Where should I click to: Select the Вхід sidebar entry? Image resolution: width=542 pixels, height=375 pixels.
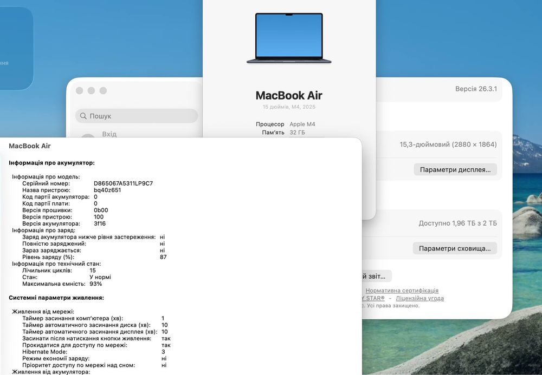click(x=109, y=134)
